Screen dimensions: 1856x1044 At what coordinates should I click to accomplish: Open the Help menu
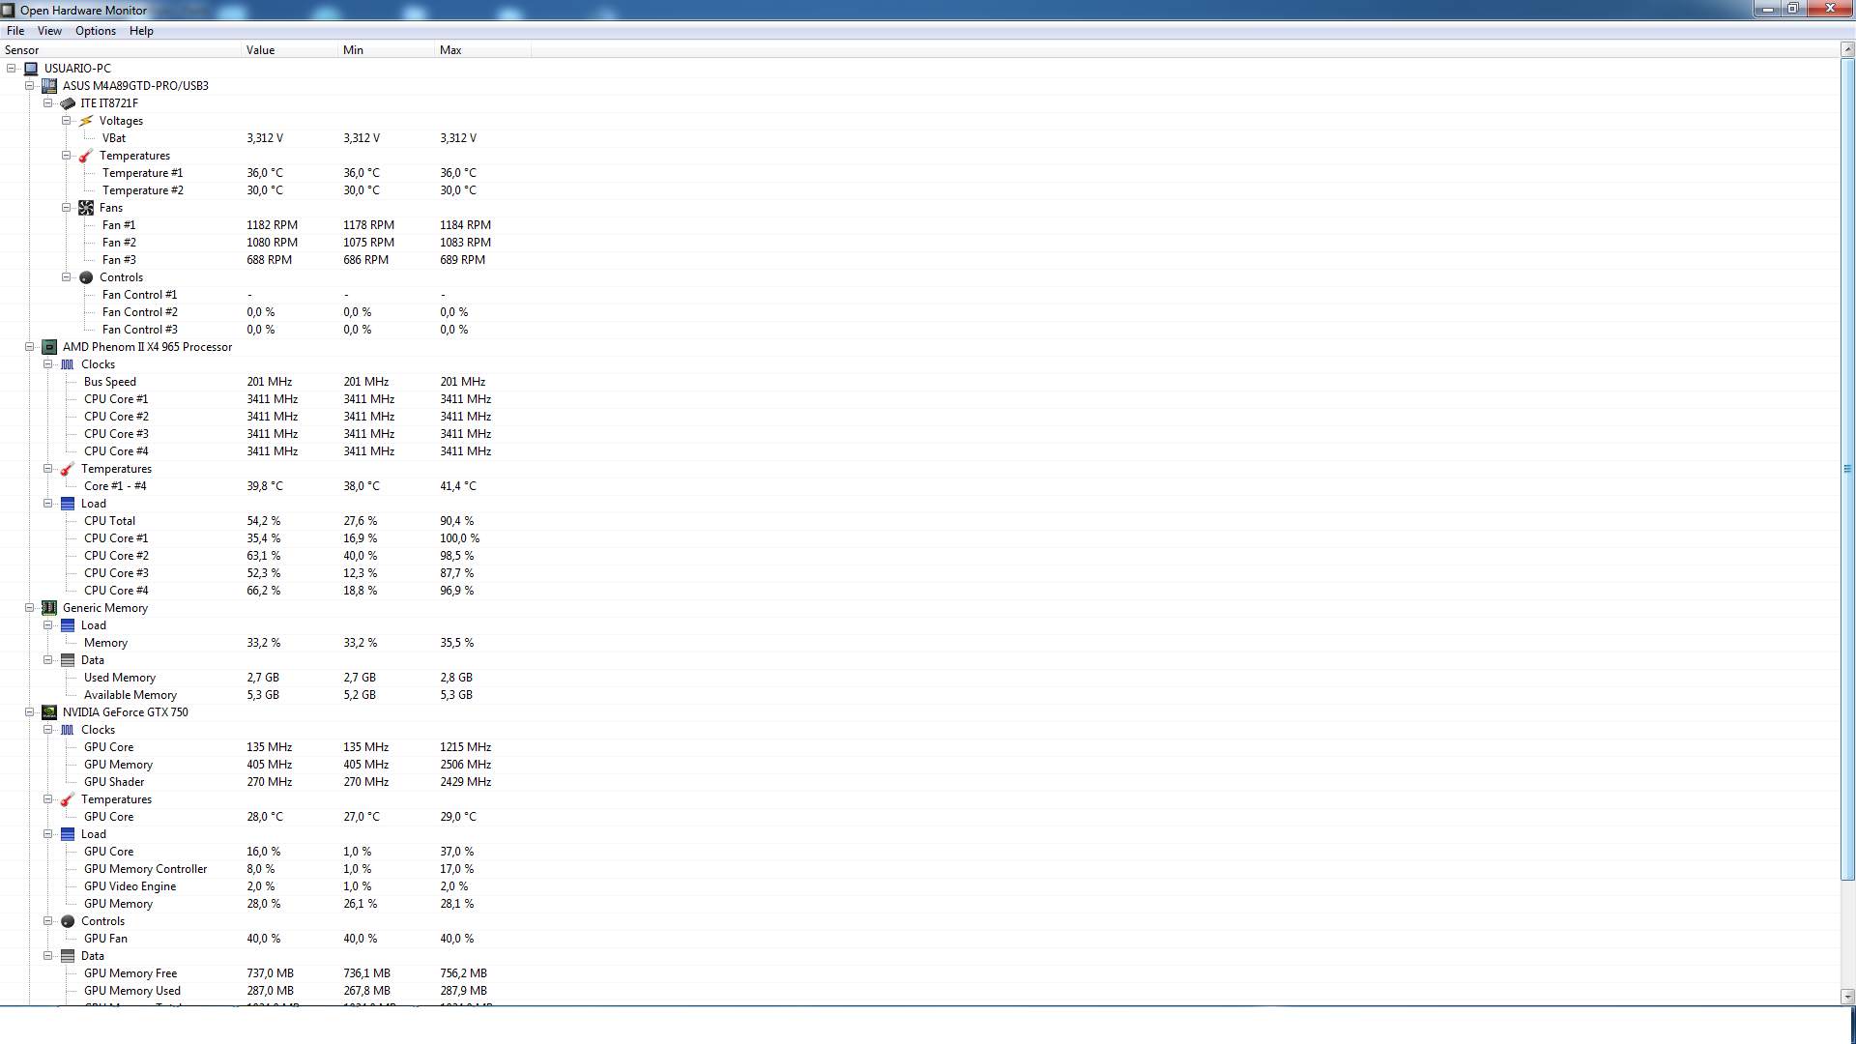pos(141,31)
